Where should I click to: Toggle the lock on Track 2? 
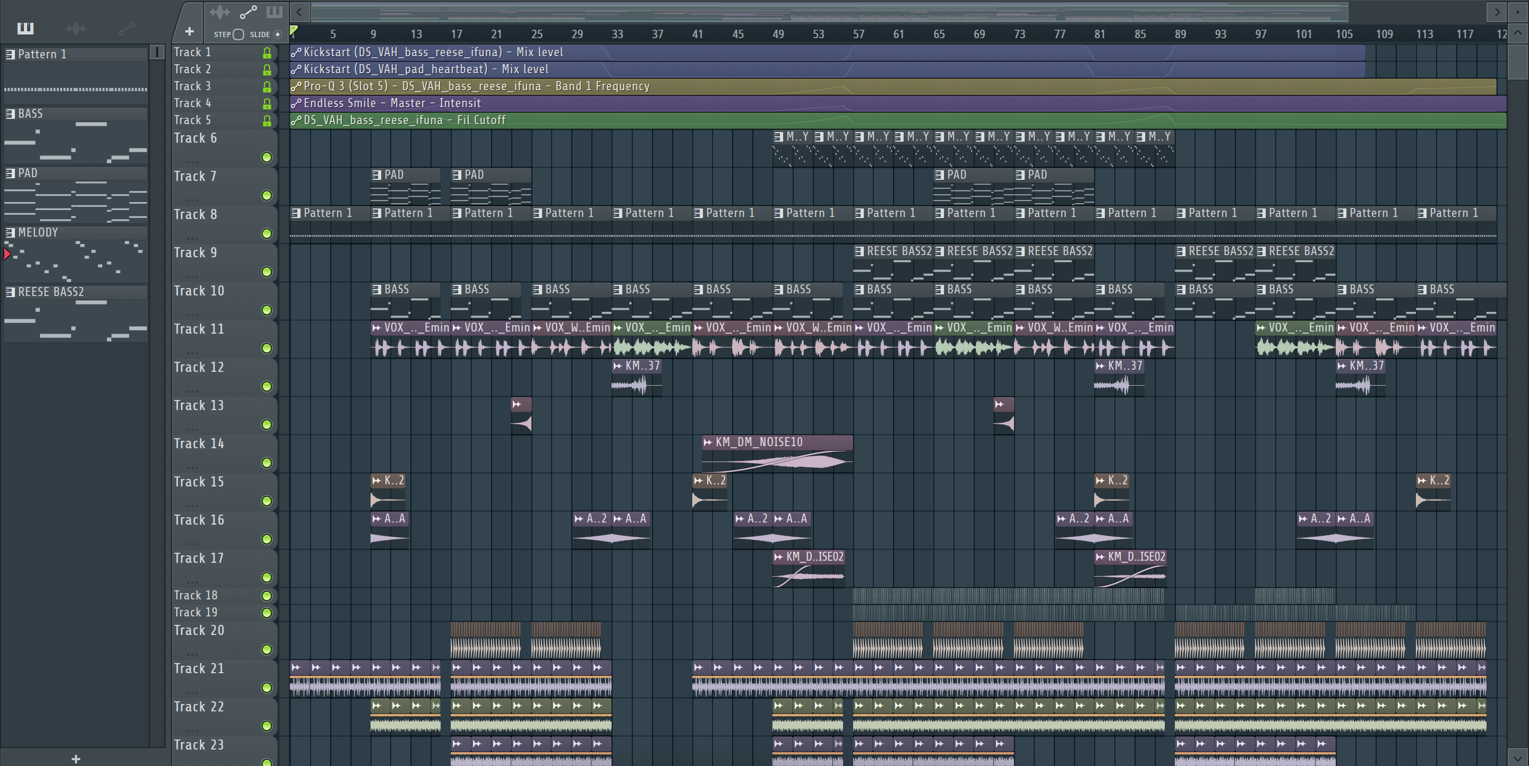pos(267,70)
